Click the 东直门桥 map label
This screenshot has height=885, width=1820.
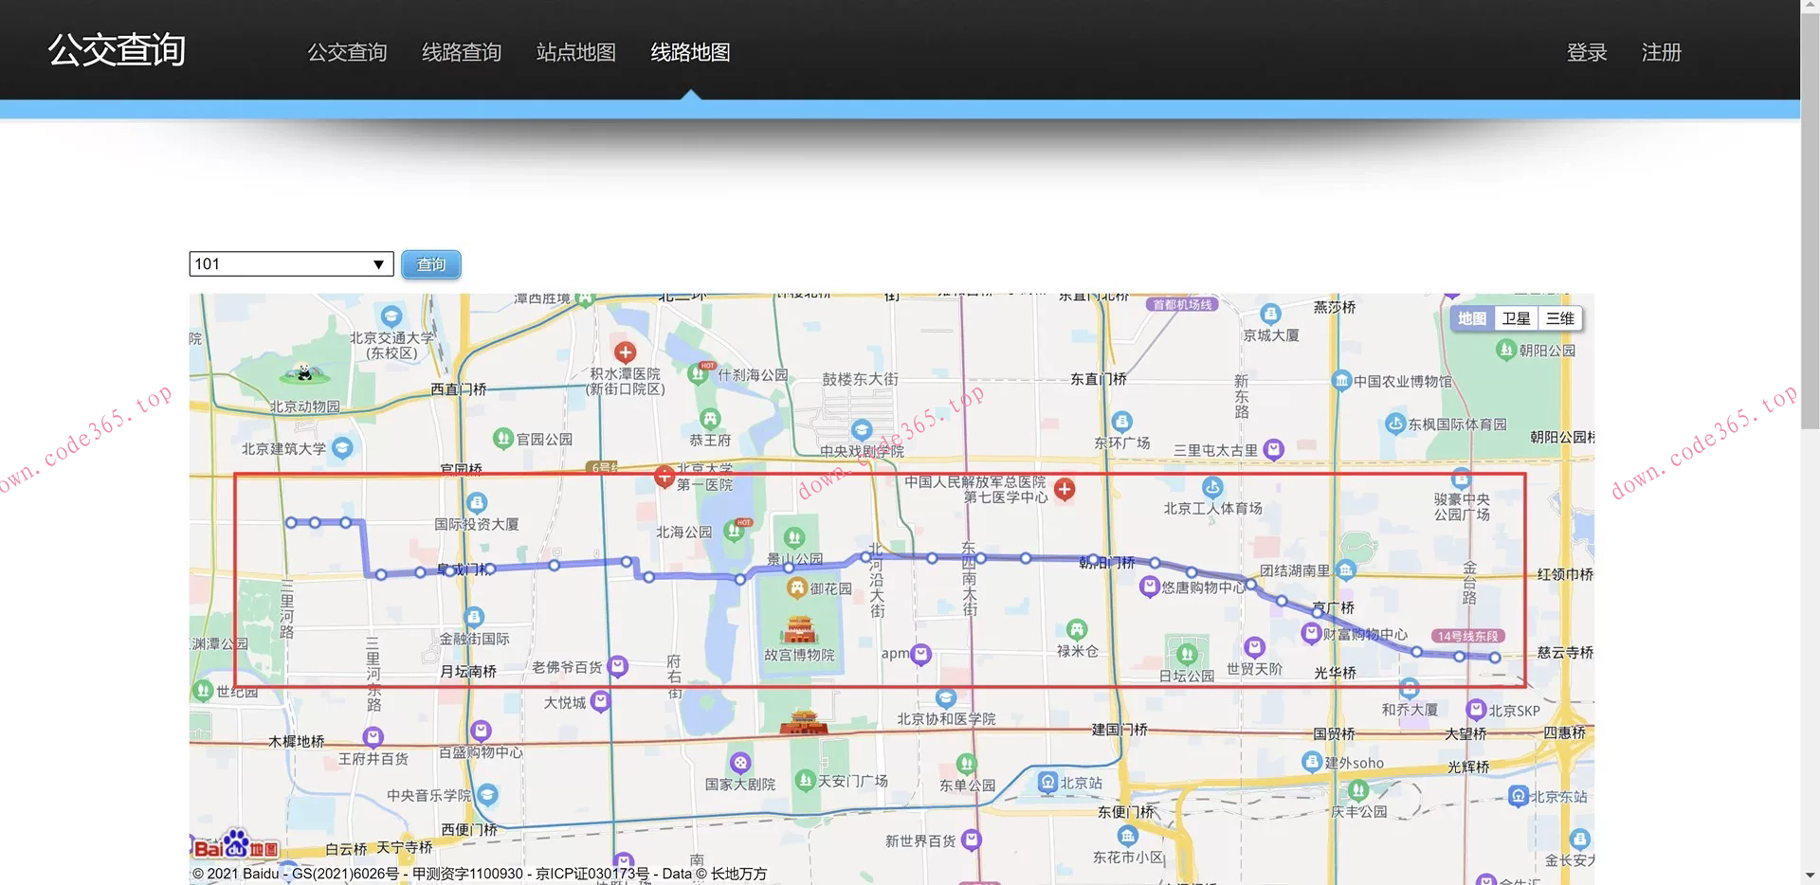[x=1099, y=379]
